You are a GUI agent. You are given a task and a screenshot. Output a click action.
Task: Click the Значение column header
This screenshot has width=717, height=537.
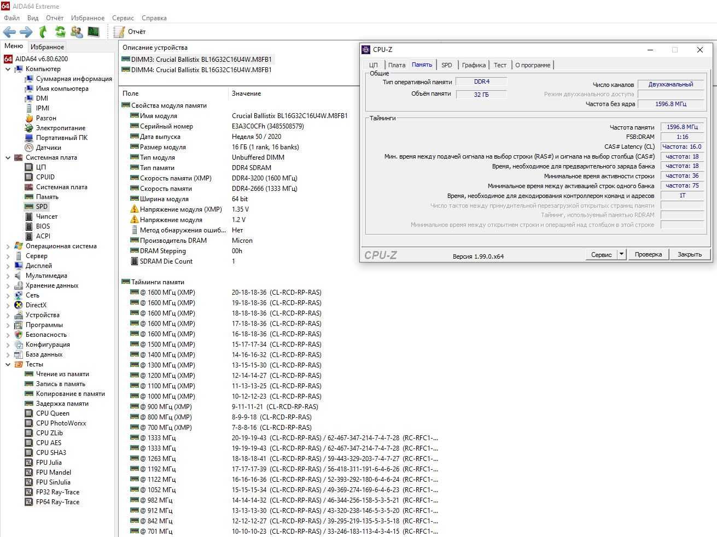click(x=246, y=94)
